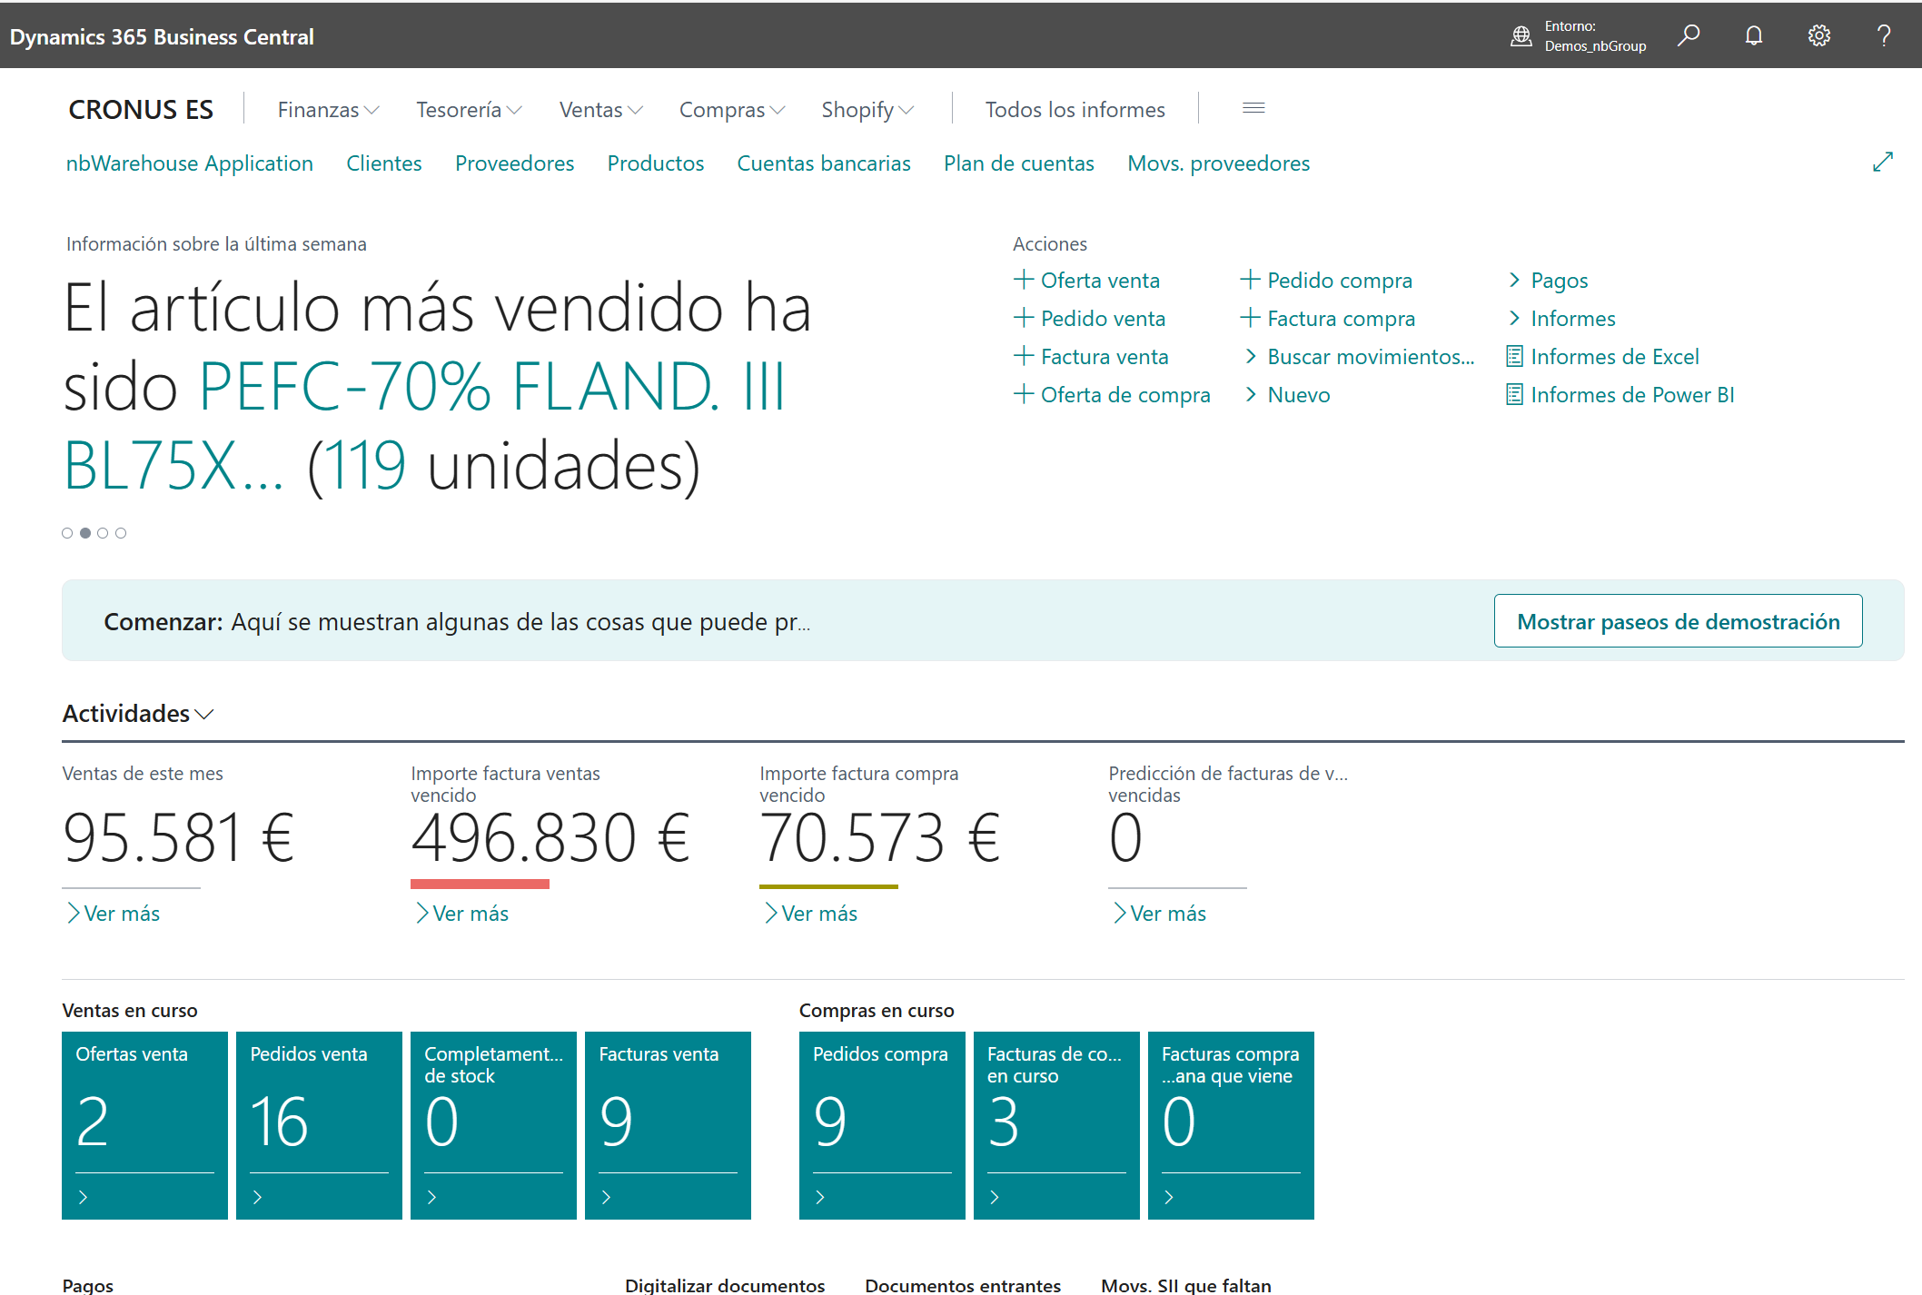Click Mostrar paseos de demostración button
Viewport: 1922px width, 1295px height.
pos(1679,621)
